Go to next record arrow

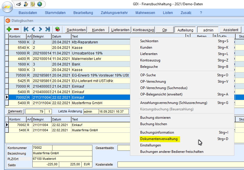(x=40, y=29)
